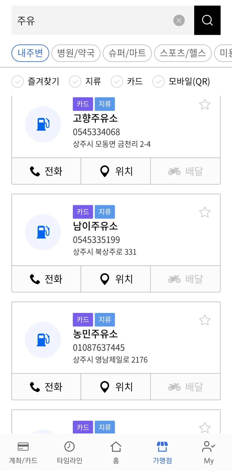Clear the search text with X icon
The height and width of the screenshot is (471, 232).
click(x=179, y=21)
